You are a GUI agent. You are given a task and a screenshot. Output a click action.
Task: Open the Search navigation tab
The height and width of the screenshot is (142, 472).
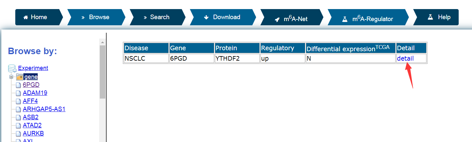(157, 17)
